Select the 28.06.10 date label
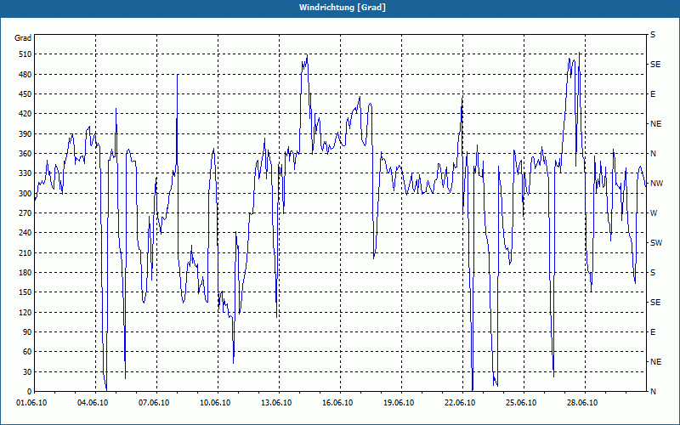Viewport: 680px width, 425px height. point(582,403)
